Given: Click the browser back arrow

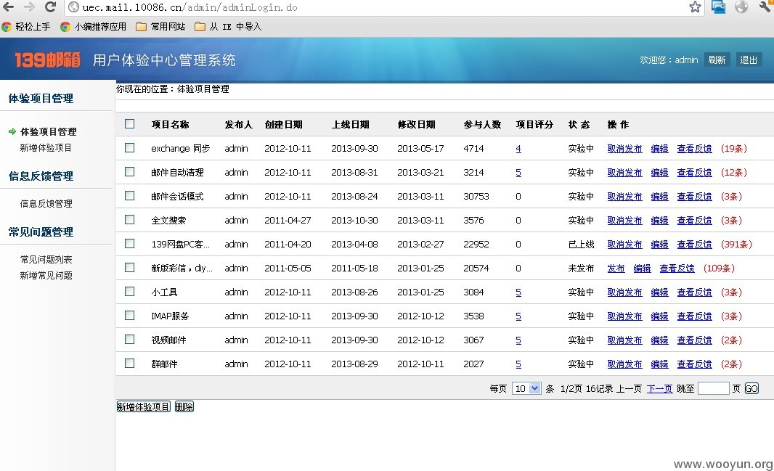Looking at the screenshot, I should (x=9, y=7).
